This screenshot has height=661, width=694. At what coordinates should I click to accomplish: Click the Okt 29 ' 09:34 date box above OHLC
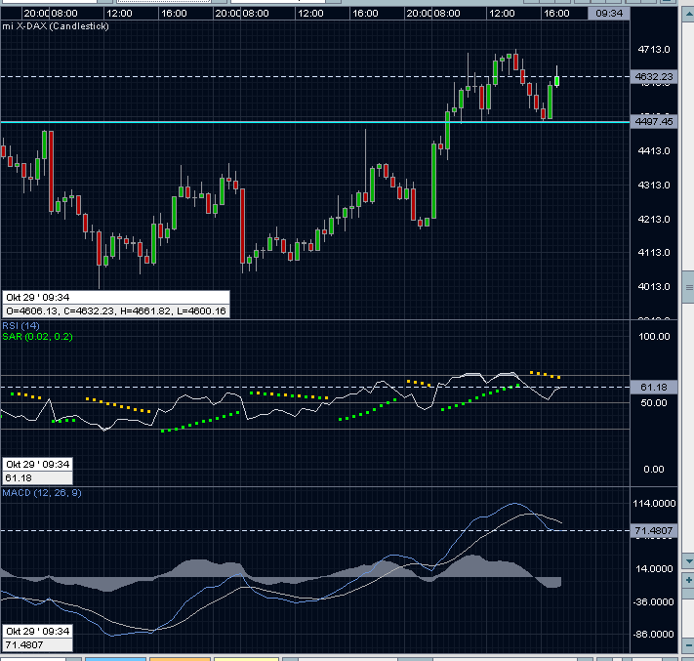coord(116,297)
